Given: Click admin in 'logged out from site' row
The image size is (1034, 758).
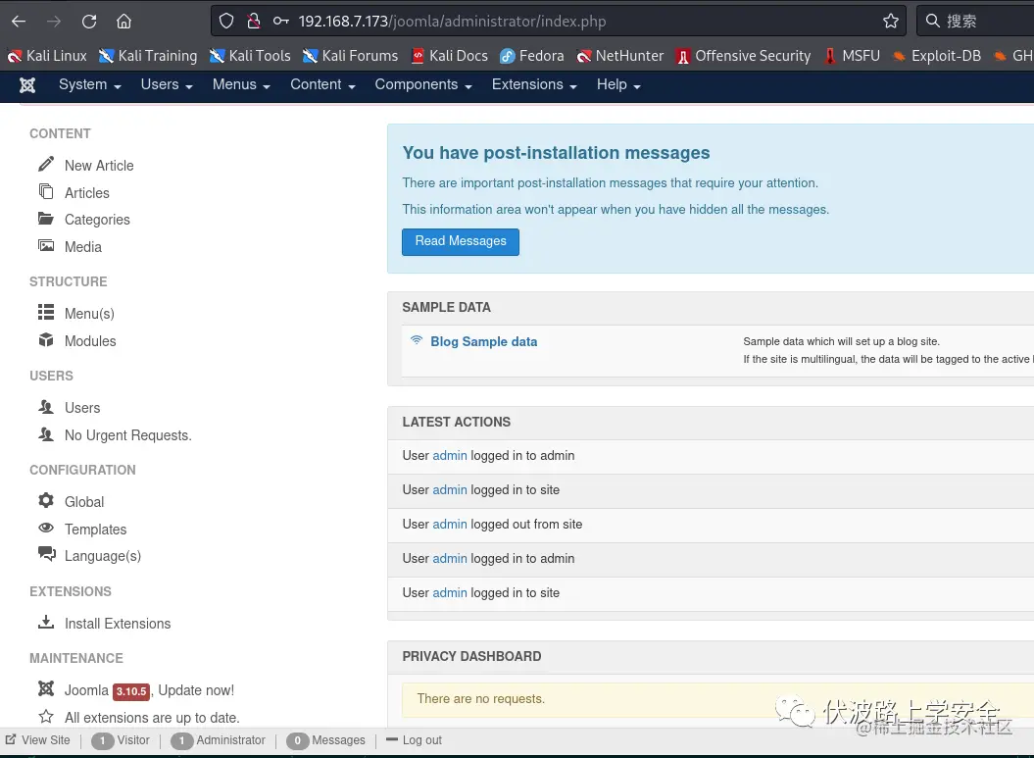Looking at the screenshot, I should [450, 524].
